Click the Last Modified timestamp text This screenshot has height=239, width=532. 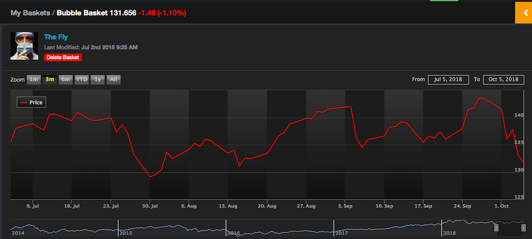(91, 47)
